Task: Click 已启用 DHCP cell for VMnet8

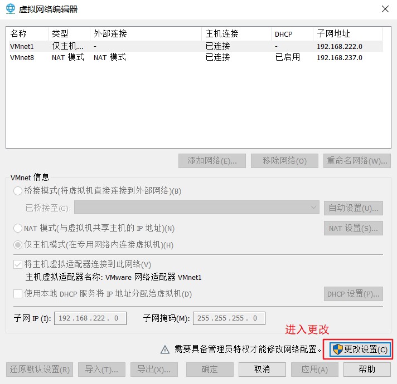Action: tap(287, 57)
